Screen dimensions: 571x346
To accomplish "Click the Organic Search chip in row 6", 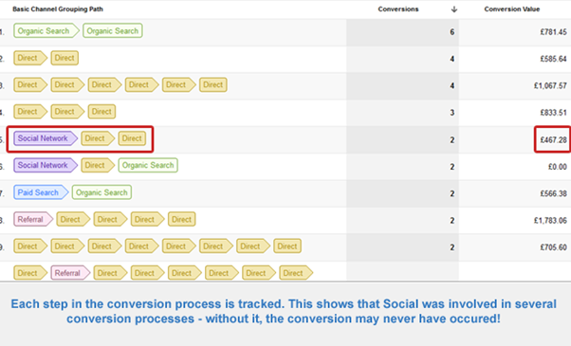I will coord(148,165).
